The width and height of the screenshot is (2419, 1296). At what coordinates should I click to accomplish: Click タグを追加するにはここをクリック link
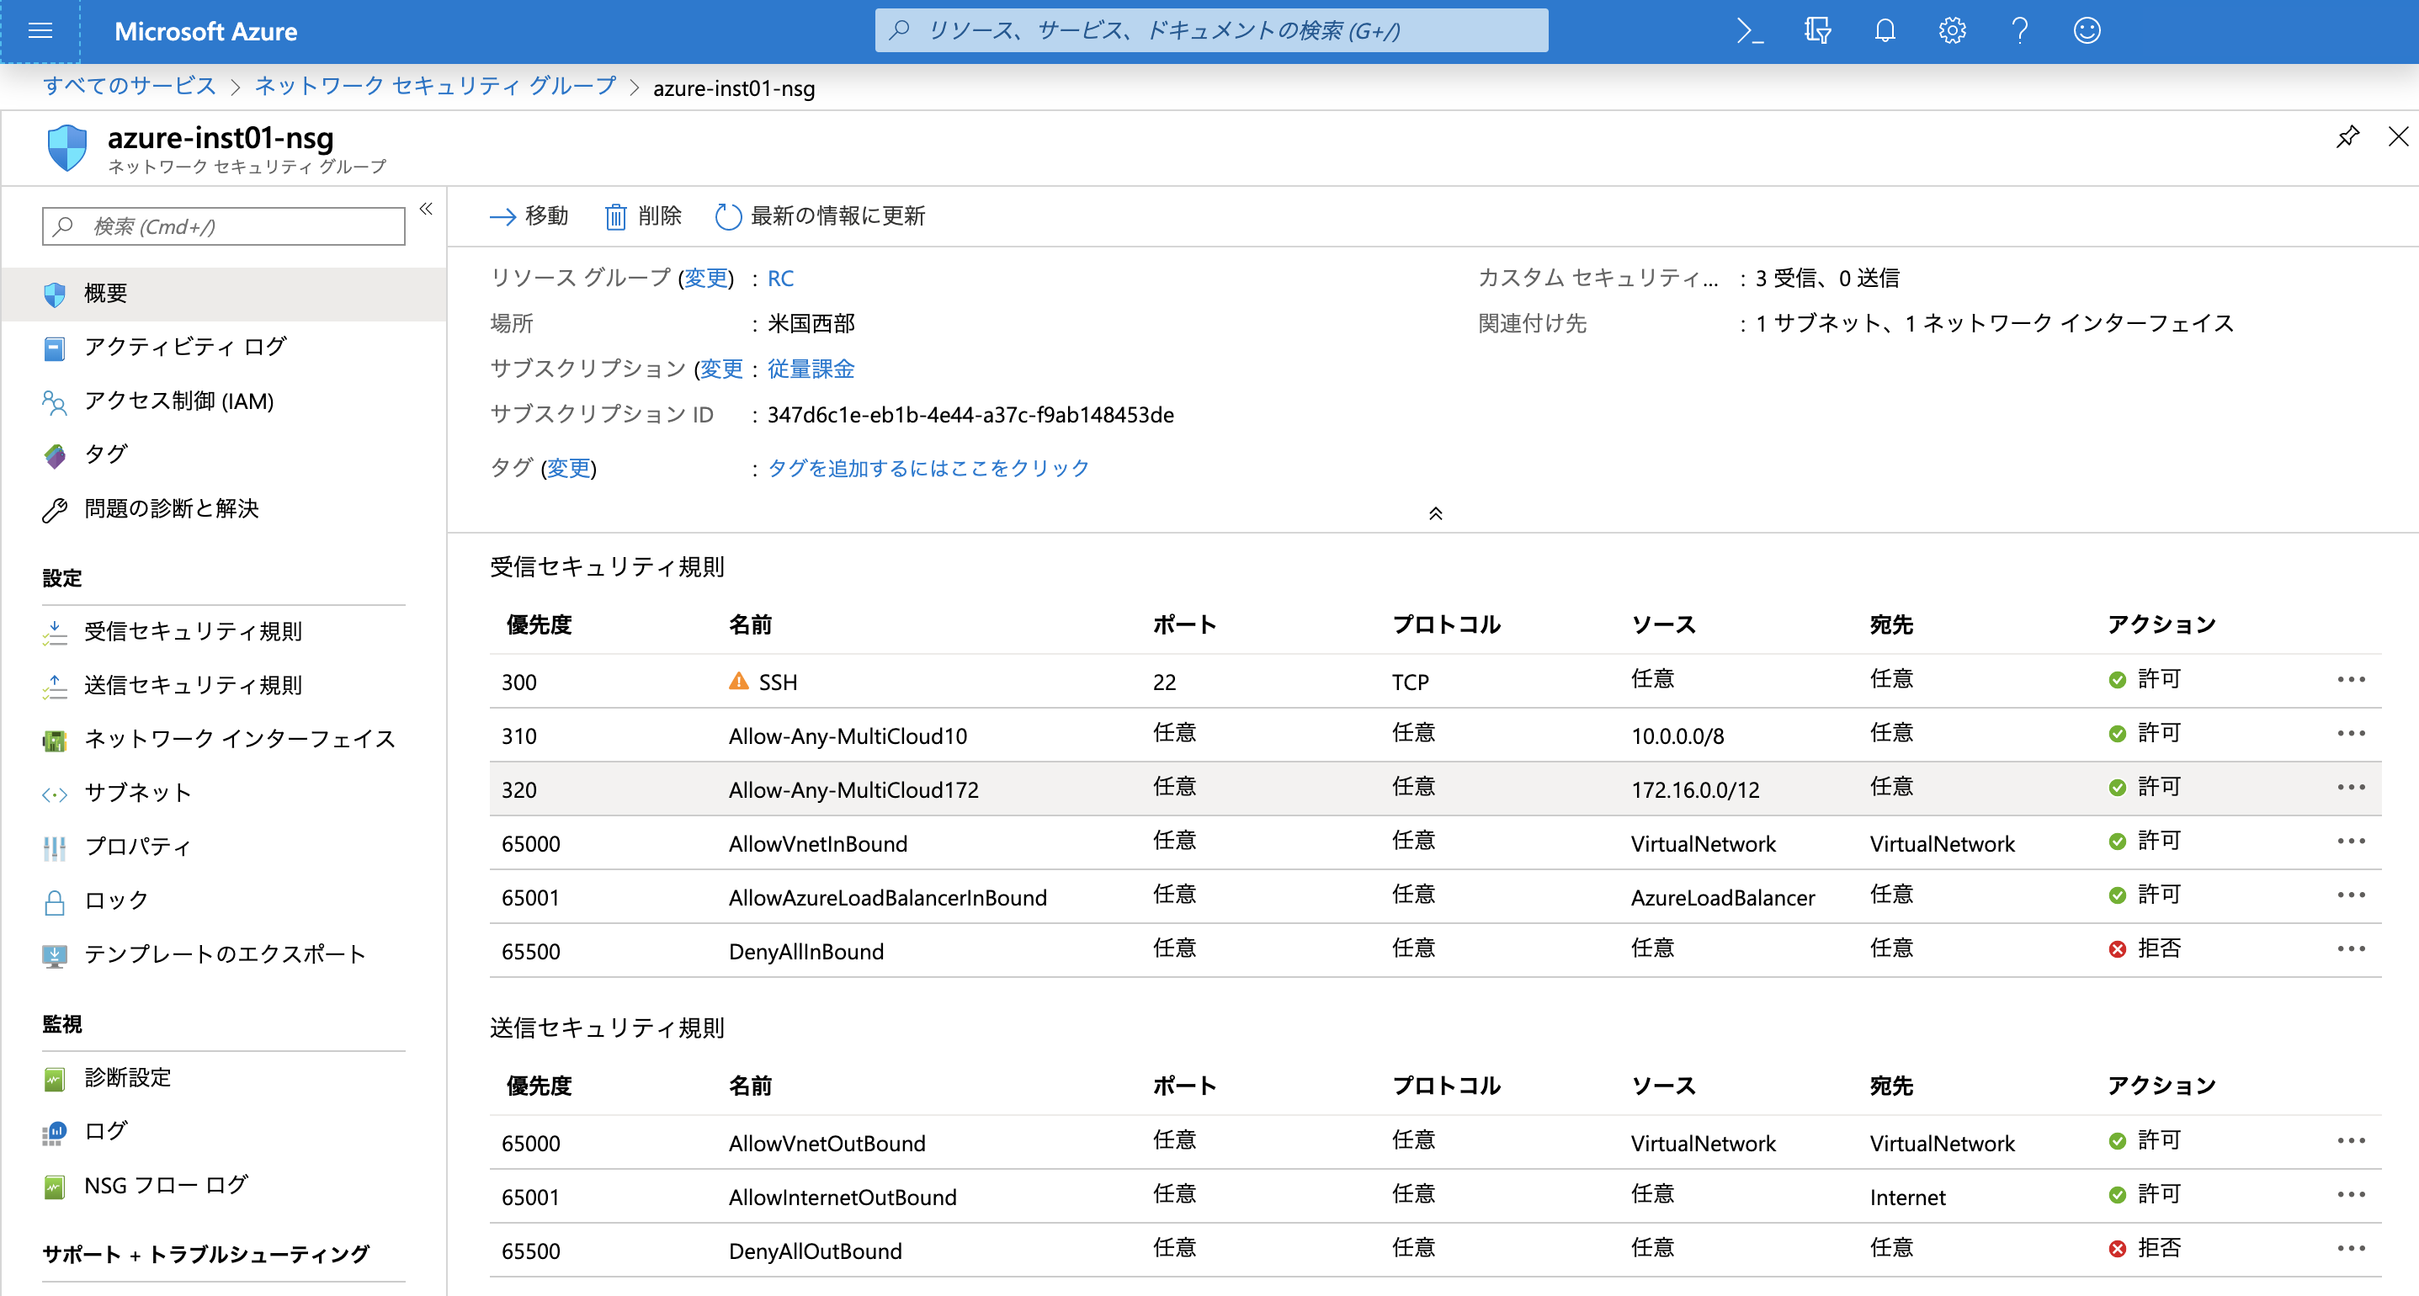[x=928, y=468]
